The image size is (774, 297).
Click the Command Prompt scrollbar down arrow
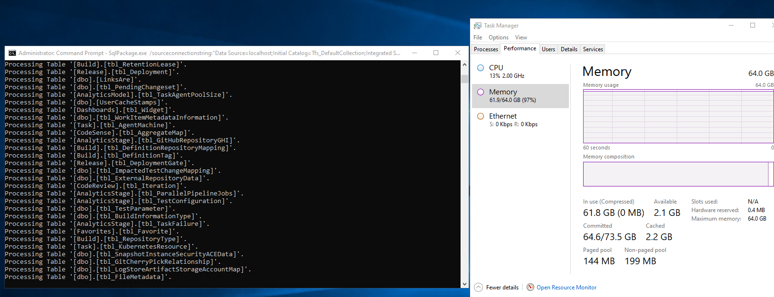(x=464, y=284)
